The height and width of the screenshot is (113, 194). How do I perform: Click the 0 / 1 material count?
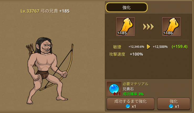[117, 94]
